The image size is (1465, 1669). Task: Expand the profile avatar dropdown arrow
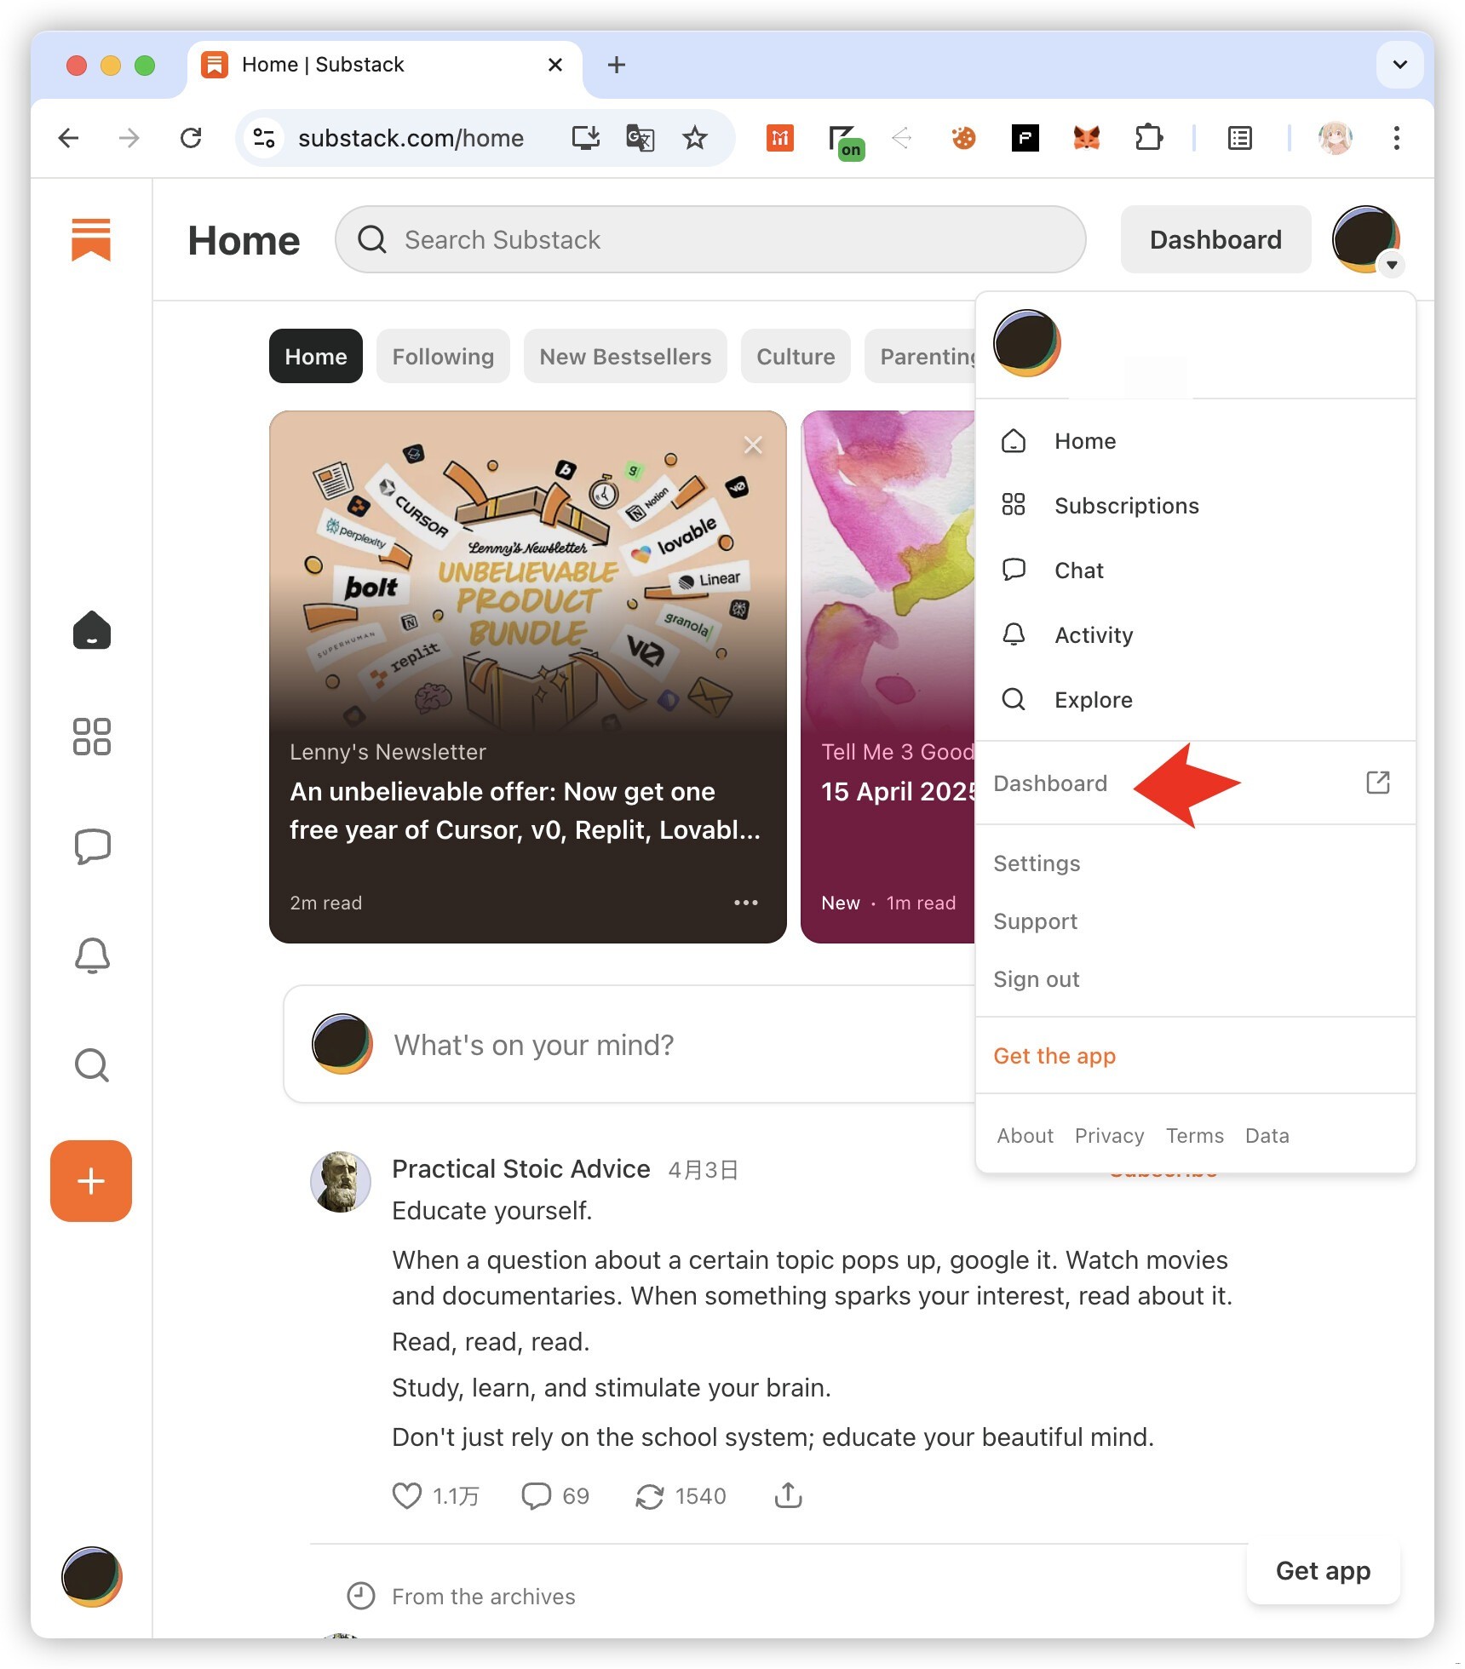(1392, 265)
